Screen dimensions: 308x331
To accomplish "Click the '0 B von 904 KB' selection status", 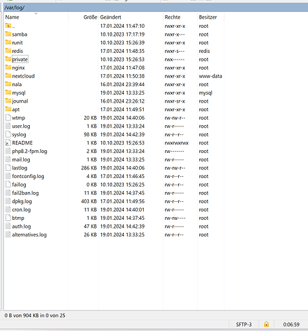I will [x=35, y=315].
